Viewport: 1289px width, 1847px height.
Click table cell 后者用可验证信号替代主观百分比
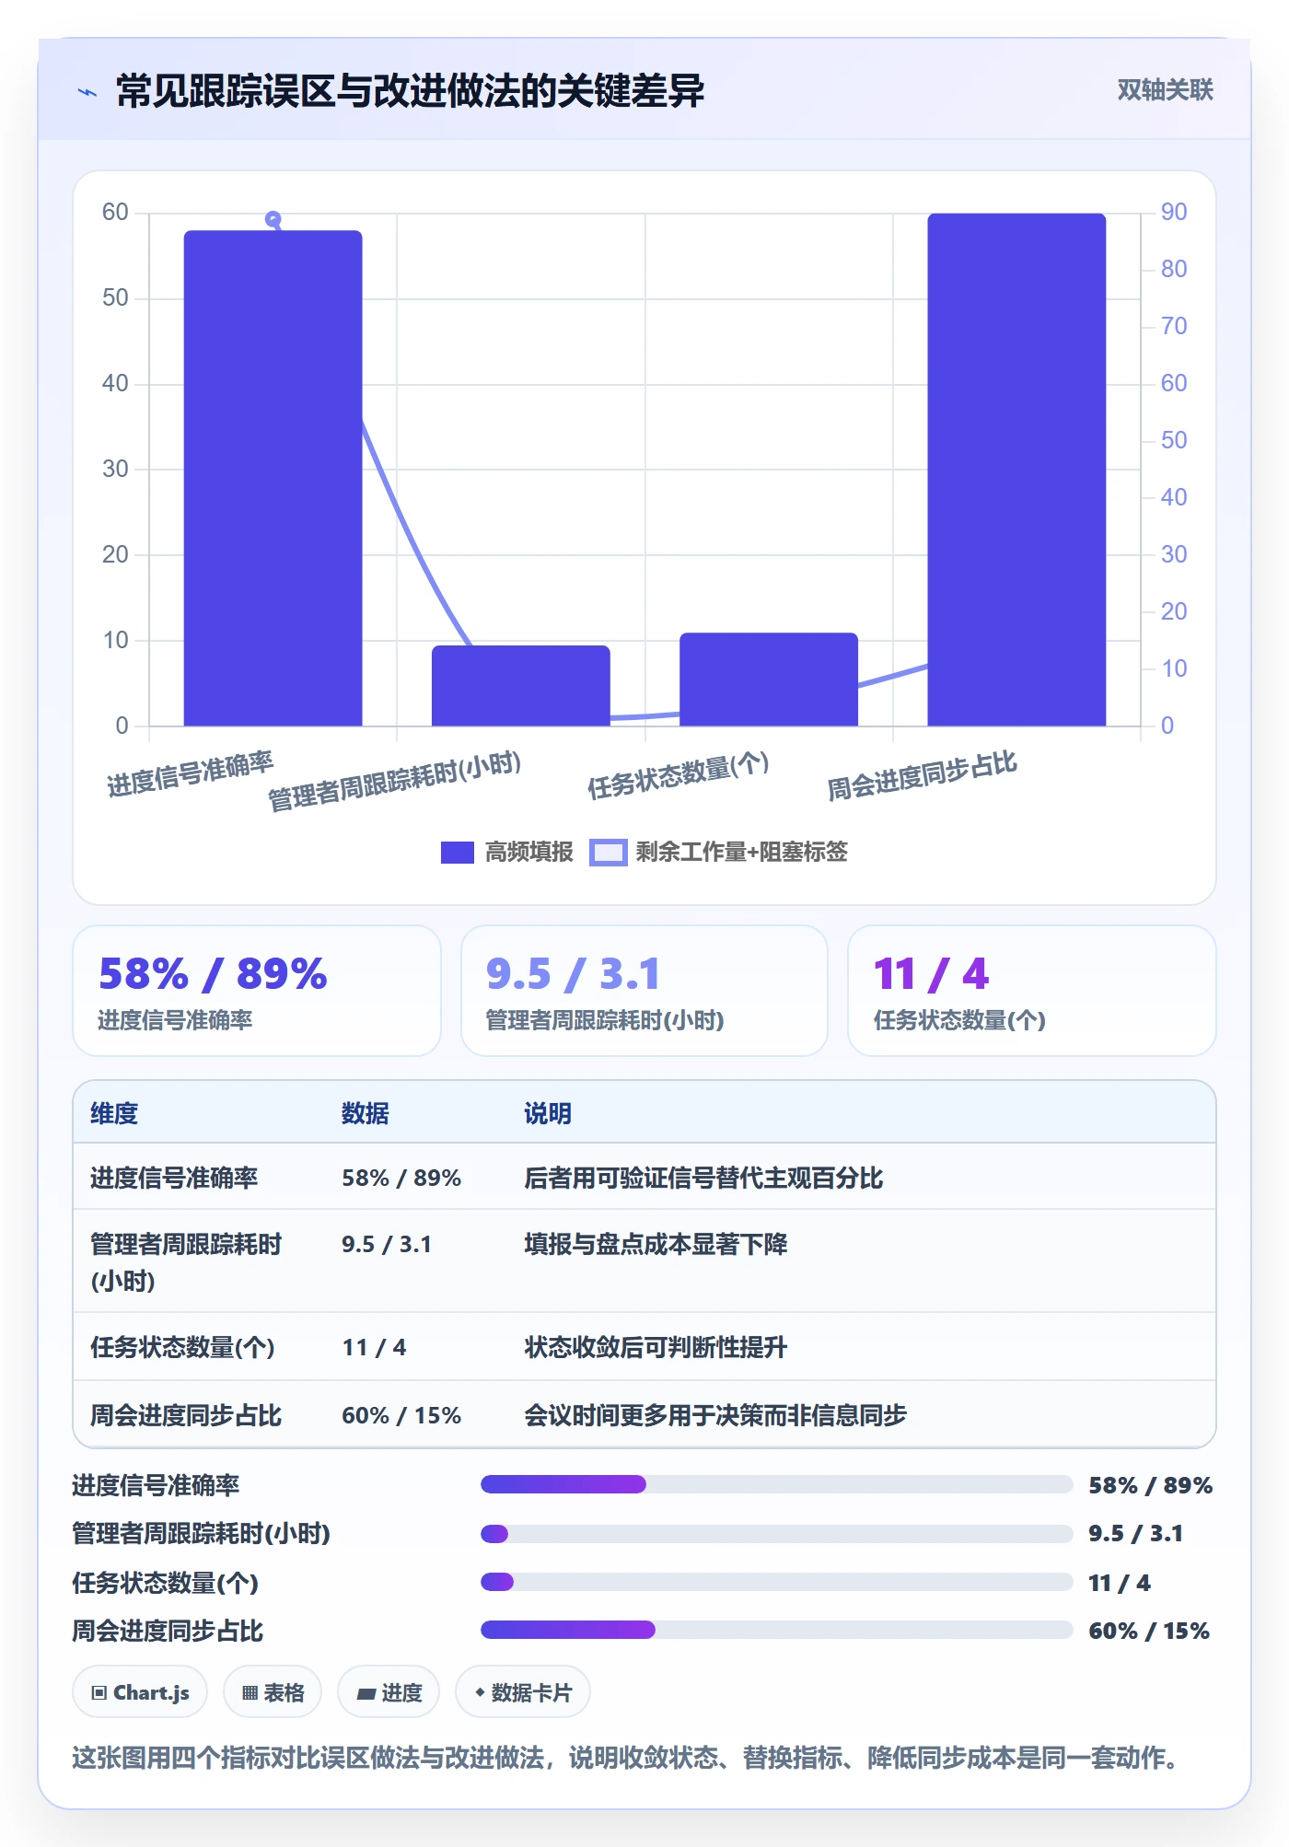point(703,1178)
